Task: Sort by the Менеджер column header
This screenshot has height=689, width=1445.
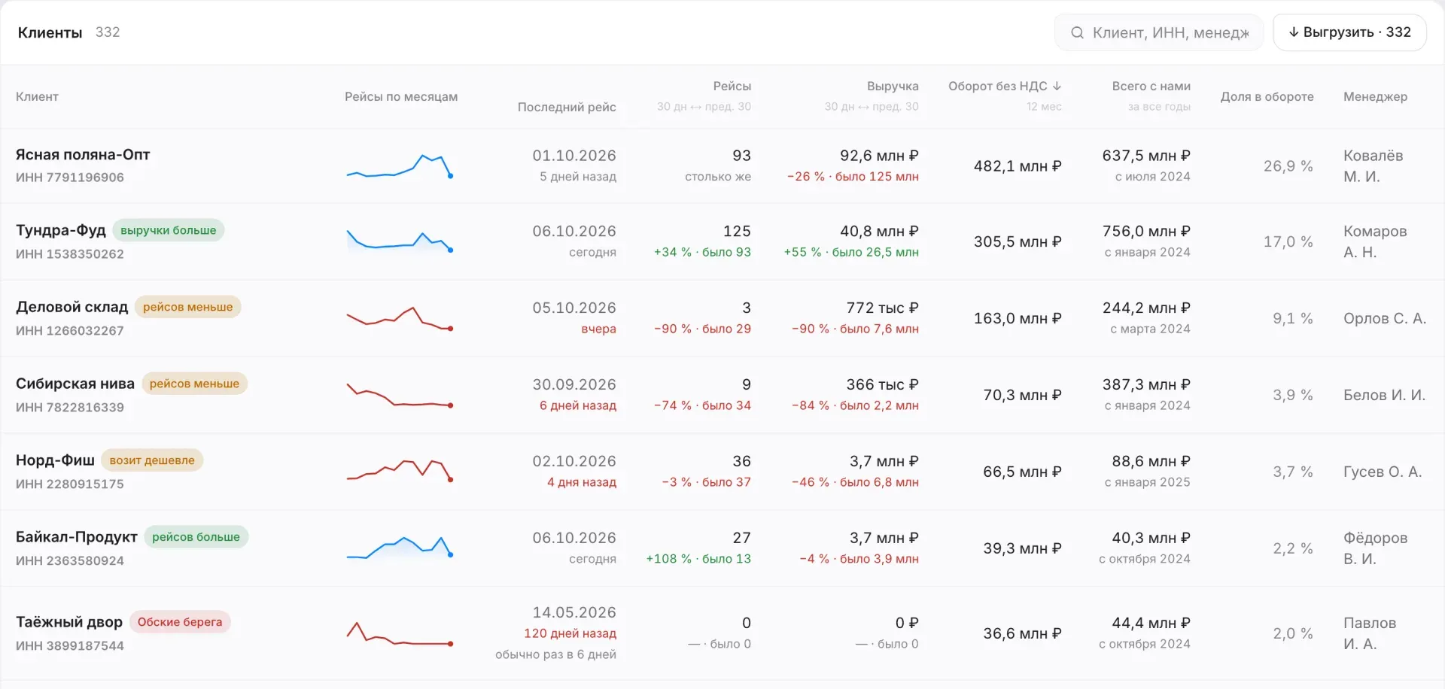Action: [1375, 96]
